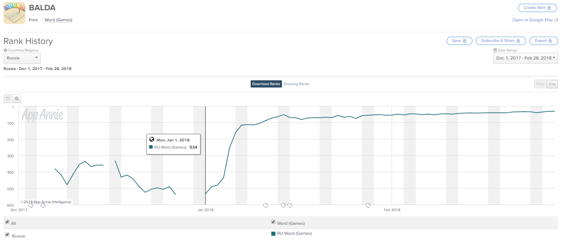This screenshot has width=568, height=243.
Task: Click the calendar icon beside Date Range
Action: tap(495, 50)
